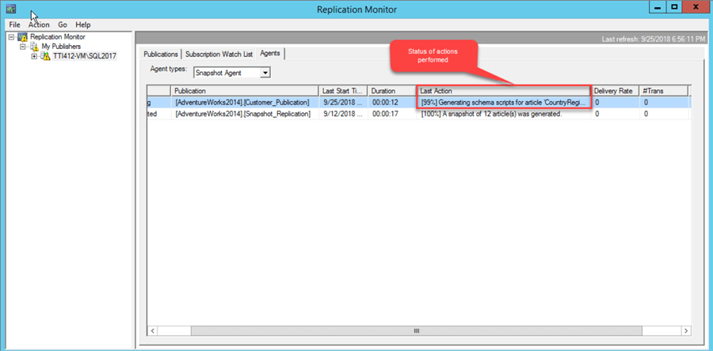Sort by the Delivery Rate column header

coord(615,91)
